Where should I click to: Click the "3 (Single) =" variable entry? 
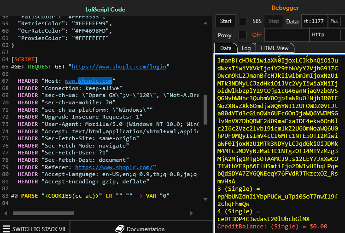click(239, 188)
